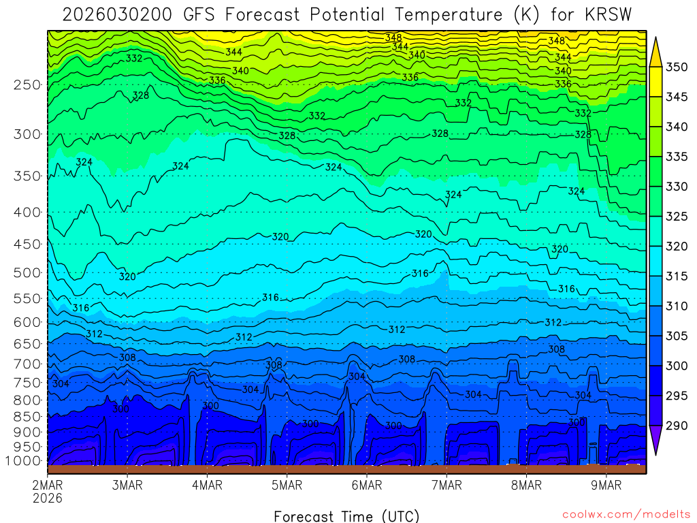Click the 300 pressure level label
This screenshot has height=523, width=697.
(x=27, y=134)
